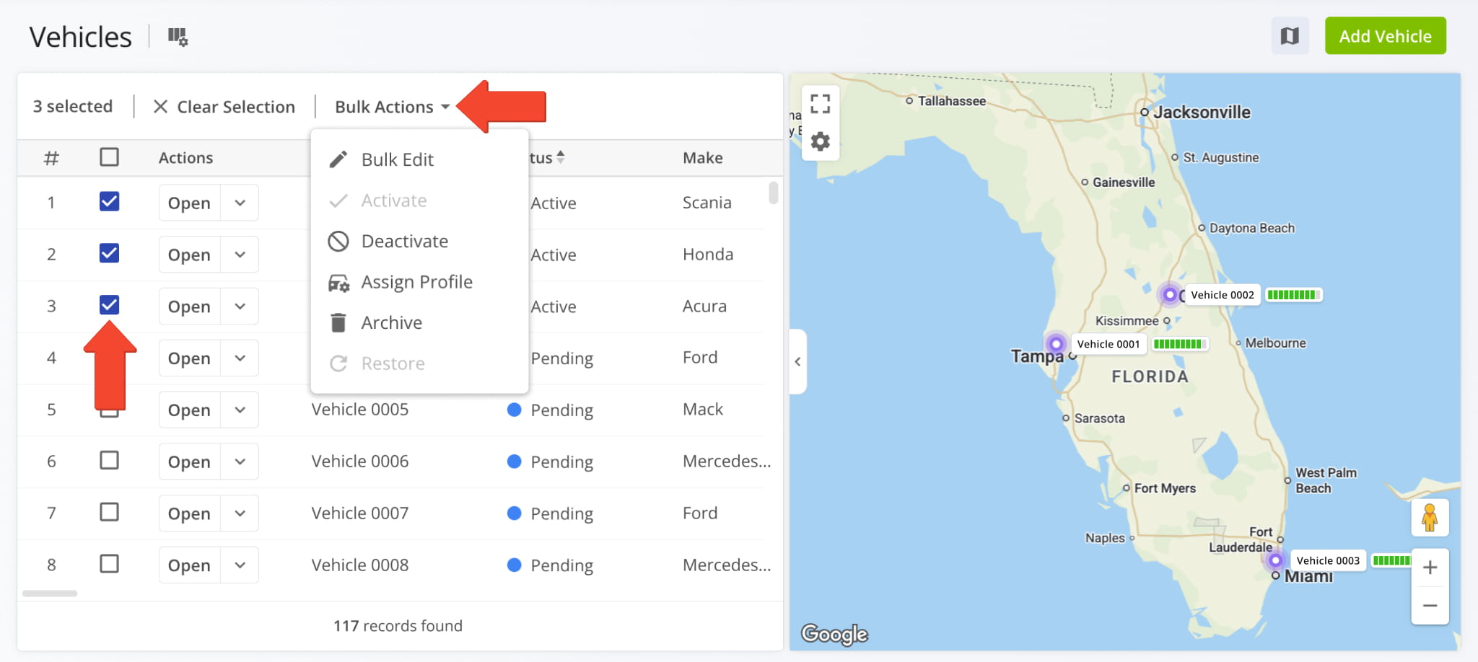1478x662 pixels.
Task: Open the vehicle in row 4
Action: tap(189, 358)
